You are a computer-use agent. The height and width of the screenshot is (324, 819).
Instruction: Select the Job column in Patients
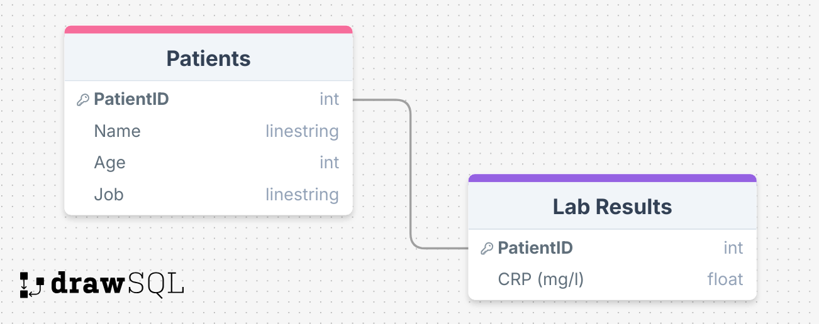(109, 195)
